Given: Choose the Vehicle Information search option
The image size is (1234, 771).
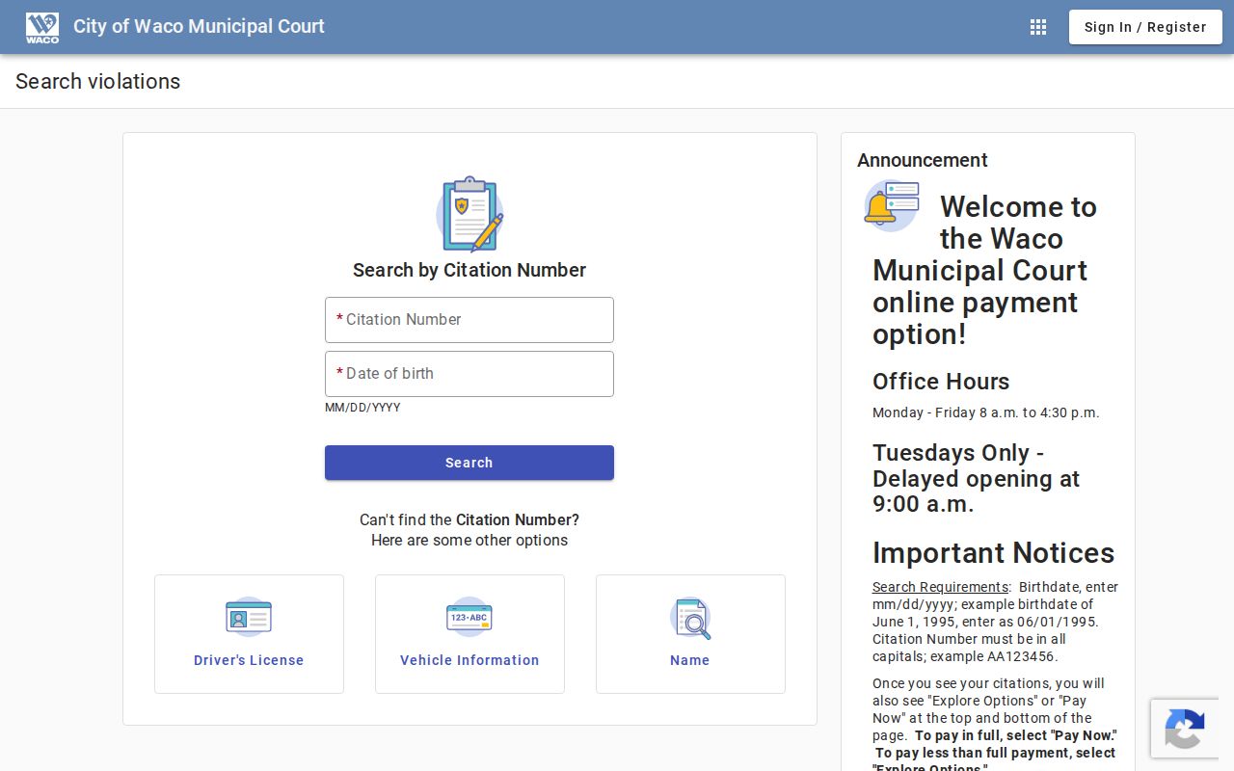Looking at the screenshot, I should pyautogui.click(x=469, y=634).
